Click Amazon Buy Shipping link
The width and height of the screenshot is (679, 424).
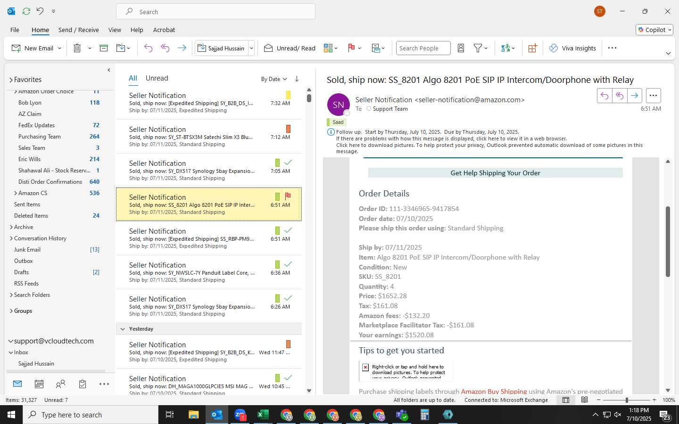pyautogui.click(x=494, y=391)
